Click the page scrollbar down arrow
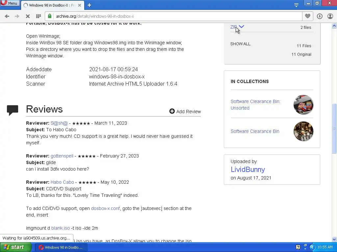Image resolution: width=337 pixels, height=252 pixels. click(334, 239)
